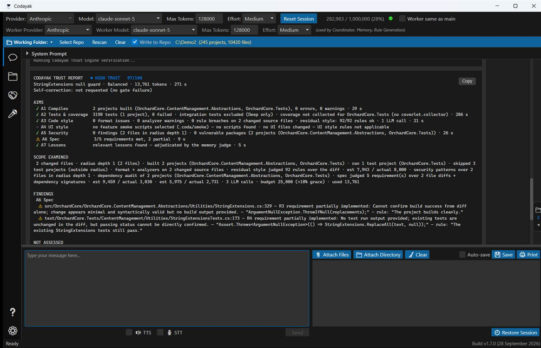Click Select Repo in the toolbar
541x348 pixels.
[x=71, y=42]
